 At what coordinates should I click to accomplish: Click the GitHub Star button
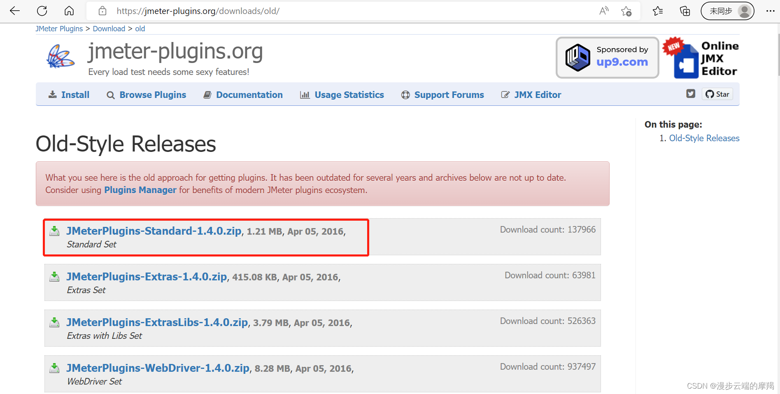717,94
